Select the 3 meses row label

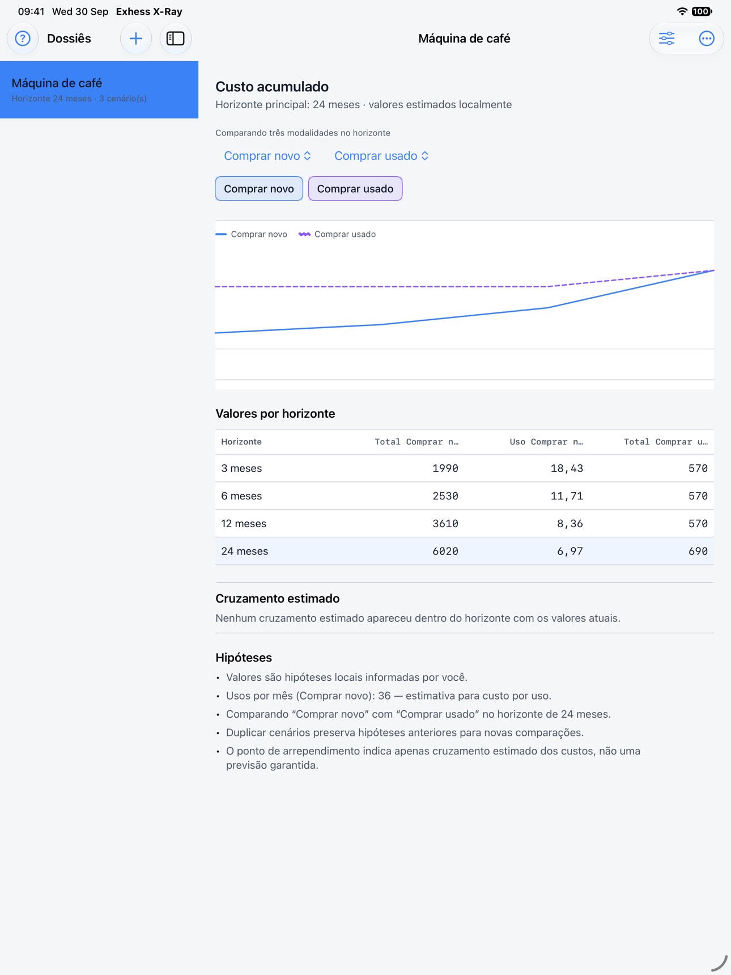pyautogui.click(x=241, y=468)
